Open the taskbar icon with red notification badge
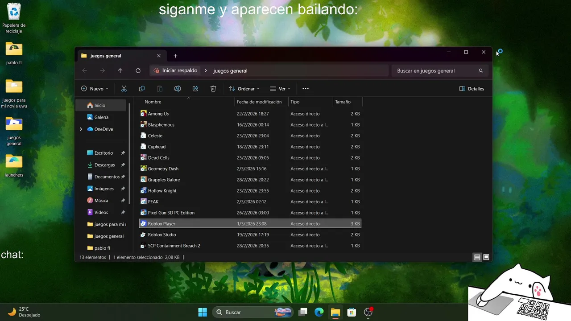 click(x=368, y=312)
